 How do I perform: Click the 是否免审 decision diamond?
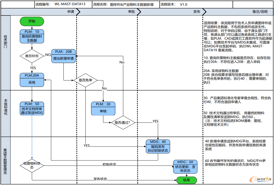pyautogui.click(x=85, y=80)
